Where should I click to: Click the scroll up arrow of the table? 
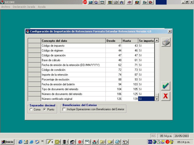point(157,41)
